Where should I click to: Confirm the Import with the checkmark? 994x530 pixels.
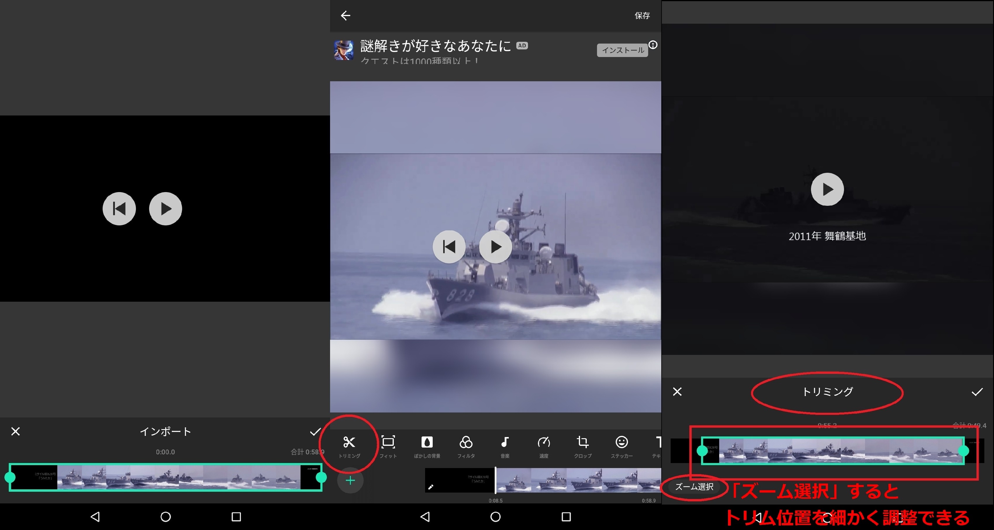tap(315, 431)
